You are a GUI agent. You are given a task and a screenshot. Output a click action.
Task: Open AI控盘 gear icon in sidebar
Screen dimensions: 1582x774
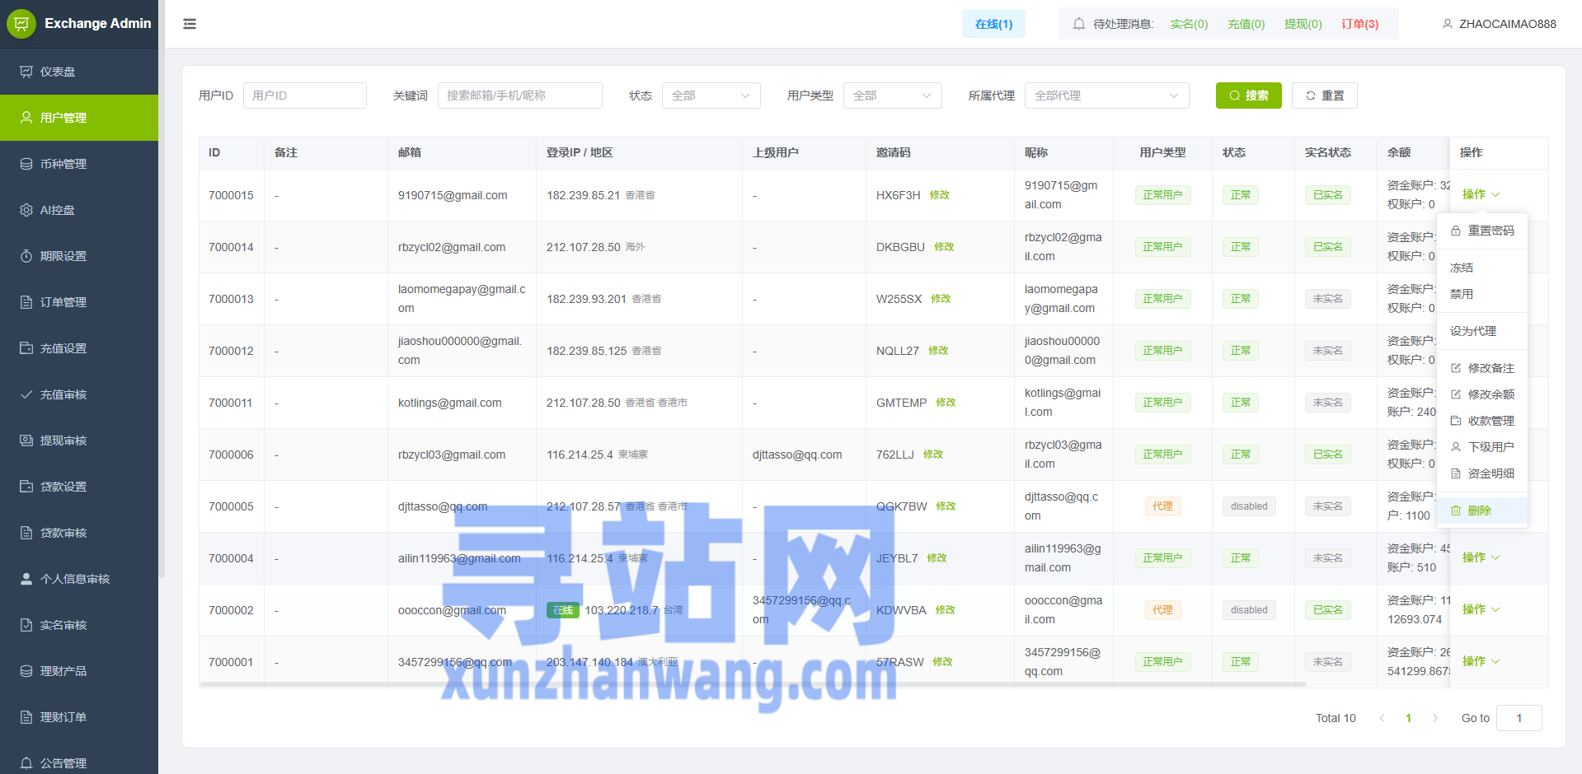click(26, 210)
